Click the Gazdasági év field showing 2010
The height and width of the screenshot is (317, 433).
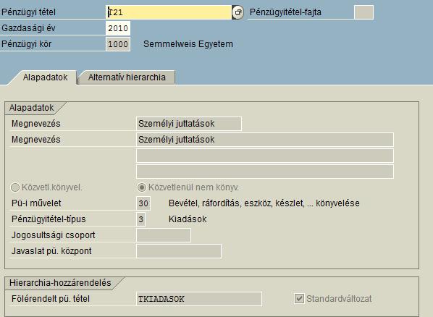tap(118, 28)
